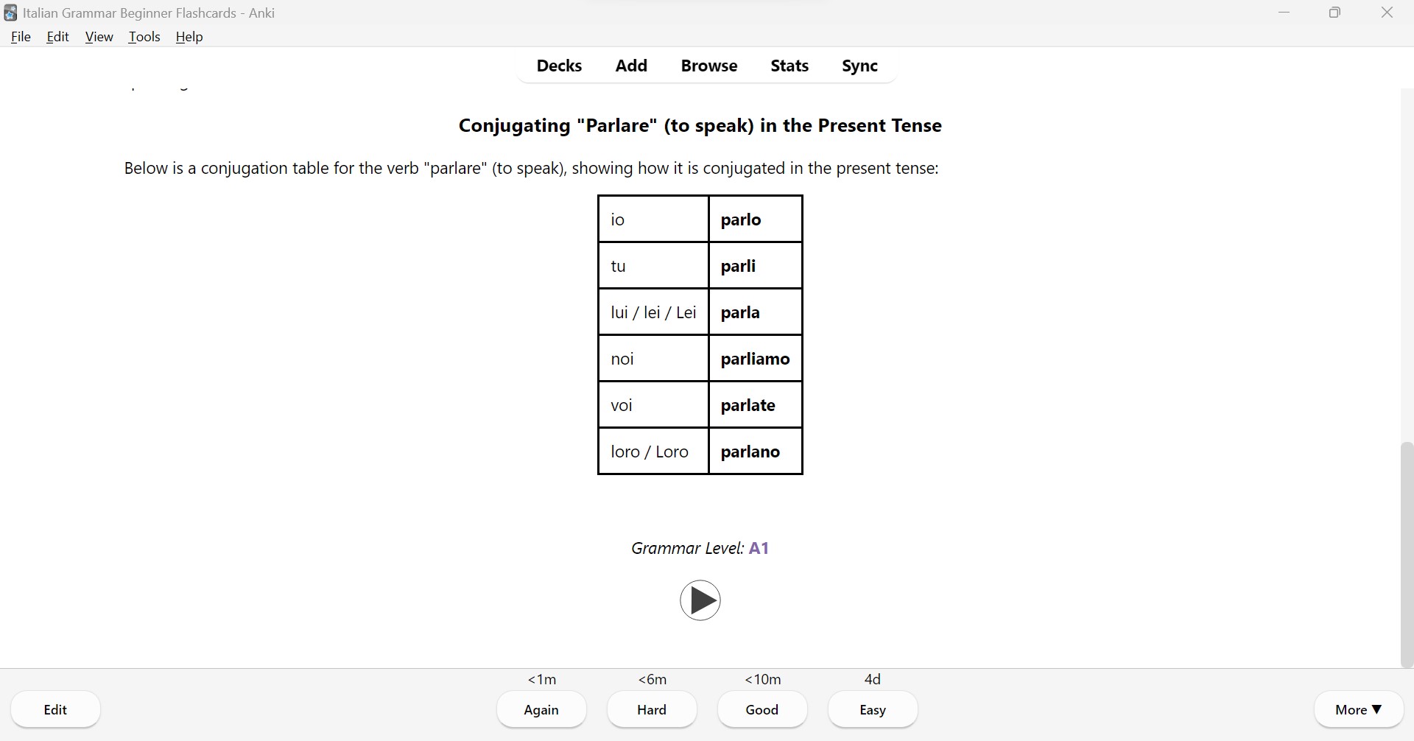
Task: Open the View menu
Action: tap(99, 37)
